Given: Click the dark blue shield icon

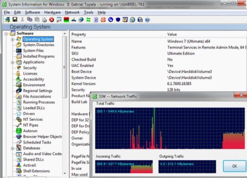Looking at the screenshot, I should pos(118,20).
